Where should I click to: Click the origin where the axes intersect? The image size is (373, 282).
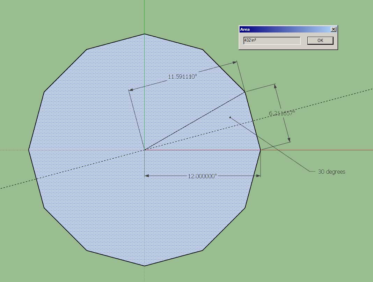click(145, 150)
